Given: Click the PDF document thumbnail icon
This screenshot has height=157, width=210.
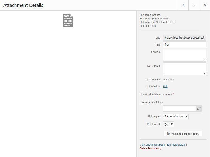Looking at the screenshot, I should pyautogui.click(x=68, y=21).
